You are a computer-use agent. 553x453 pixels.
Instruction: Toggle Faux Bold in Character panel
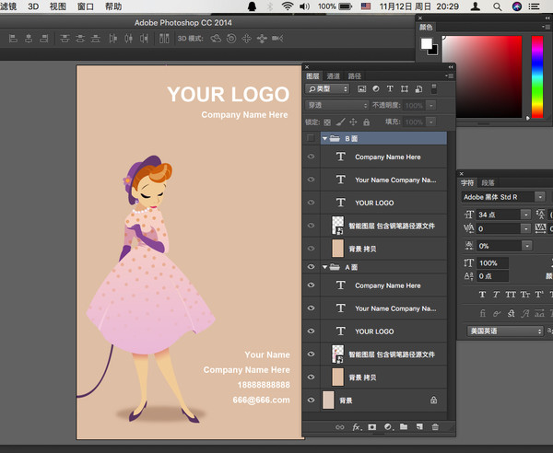[x=482, y=294]
